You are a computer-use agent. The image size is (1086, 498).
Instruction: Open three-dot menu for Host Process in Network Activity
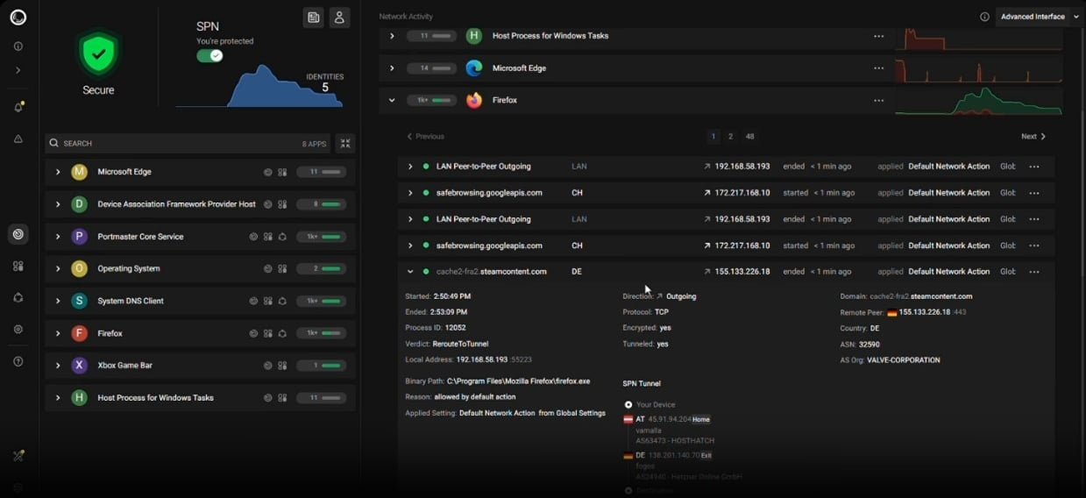click(x=878, y=36)
